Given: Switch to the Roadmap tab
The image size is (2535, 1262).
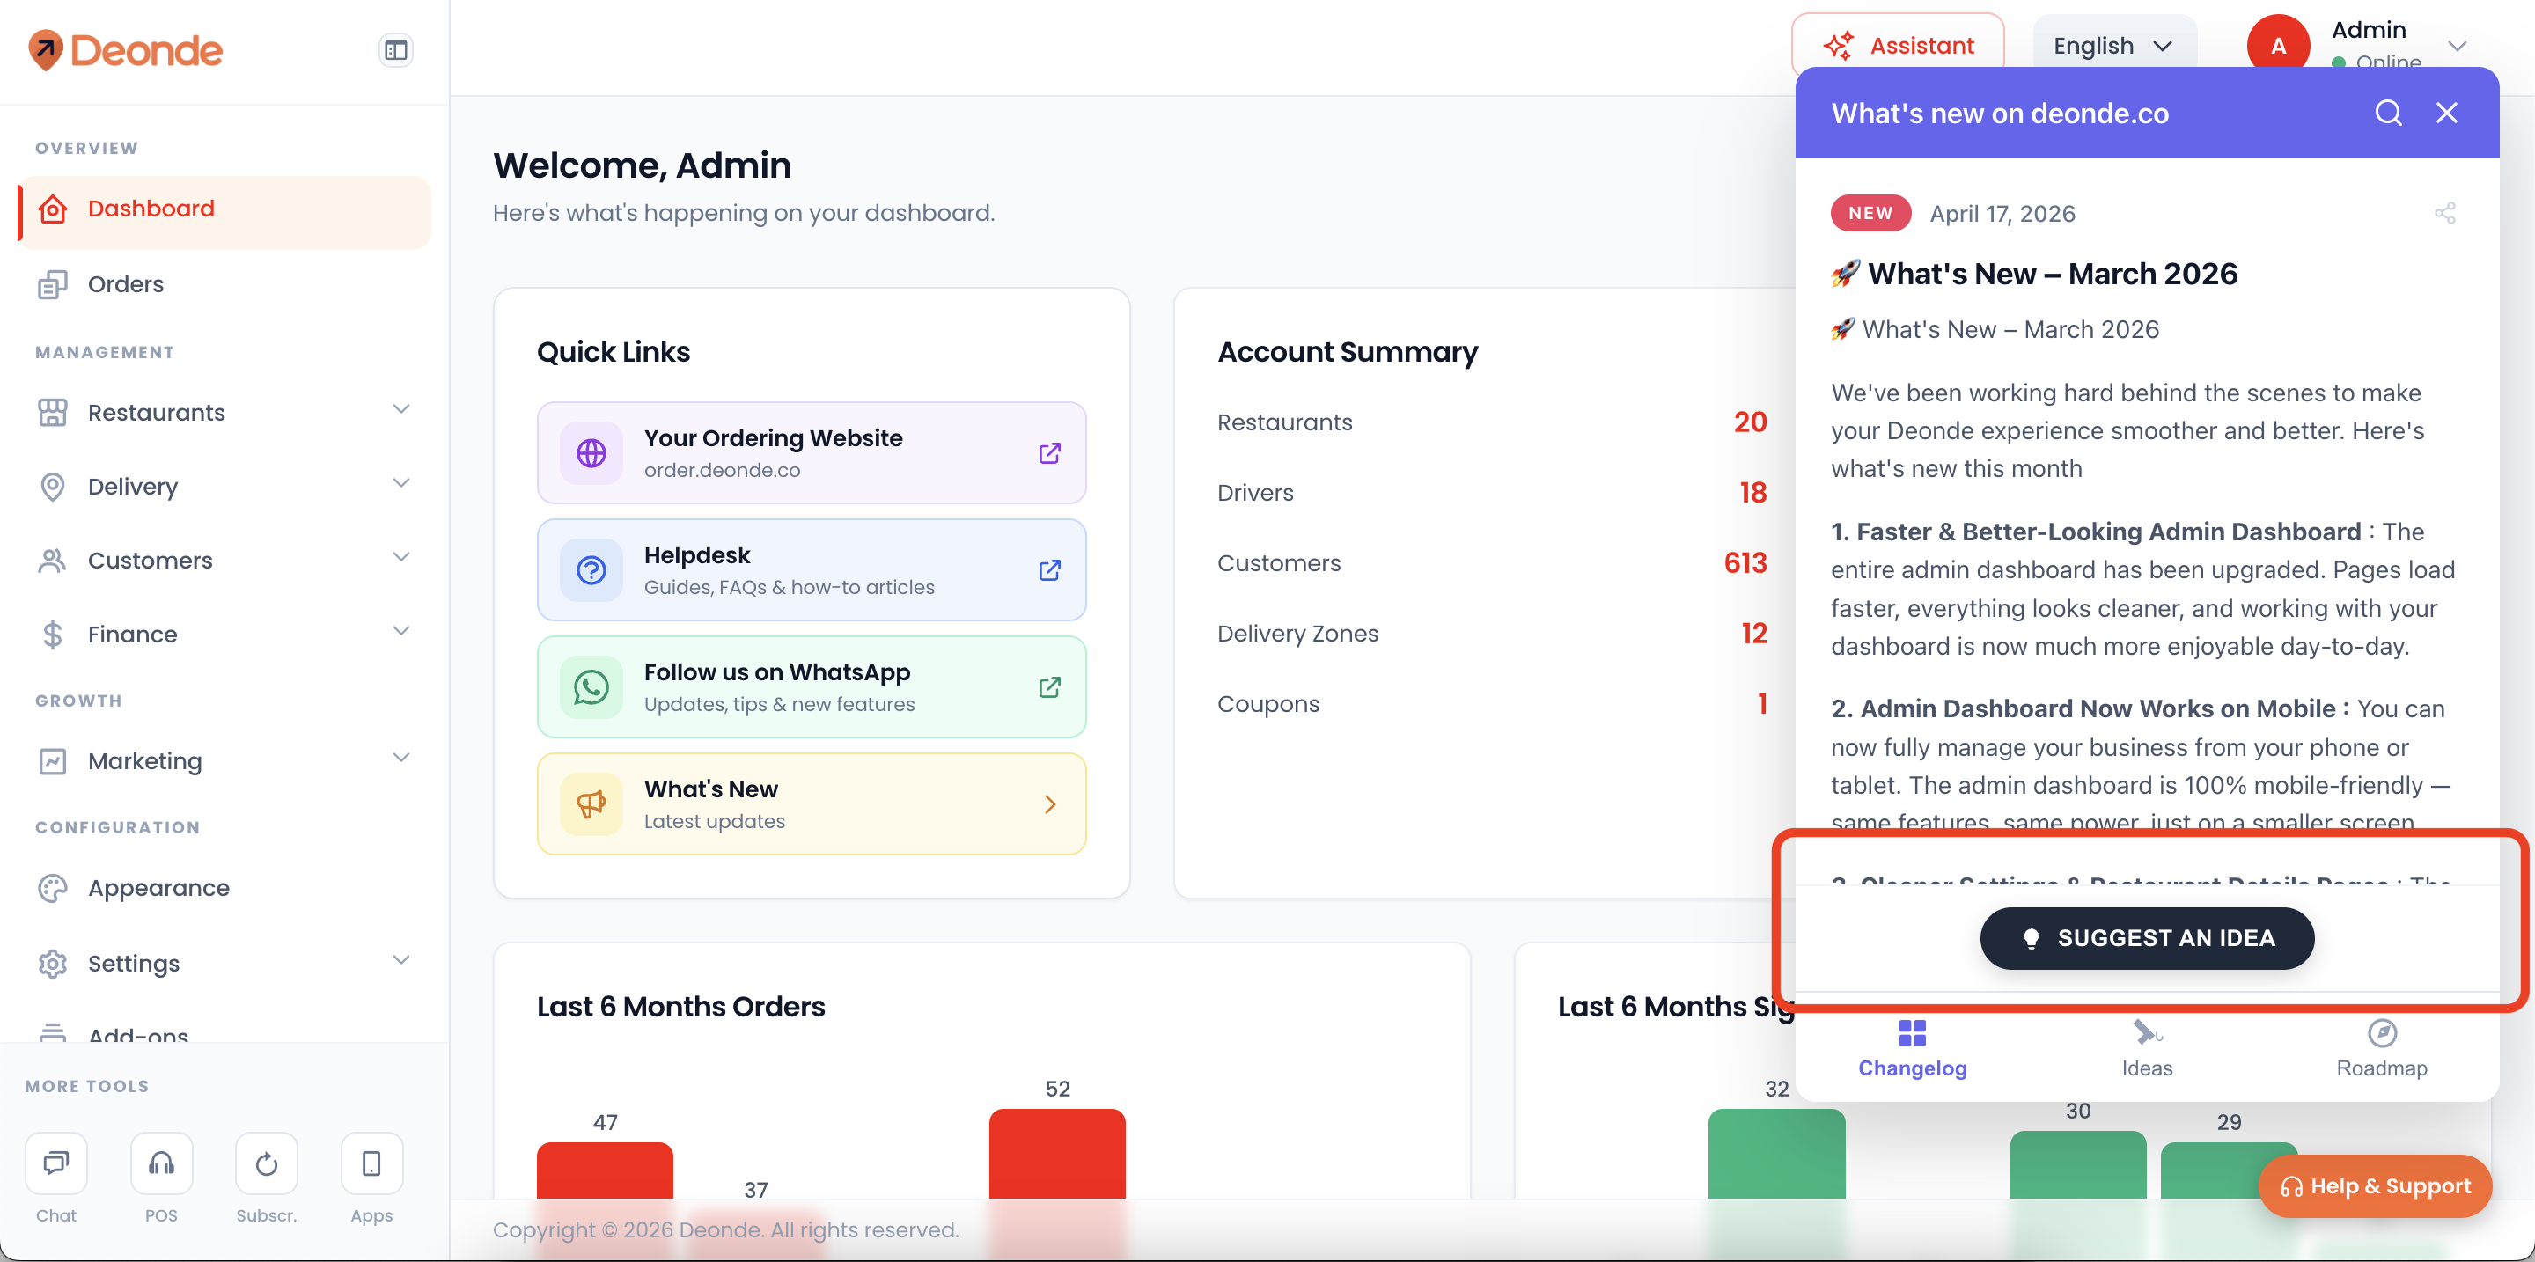Looking at the screenshot, I should pyautogui.click(x=2382, y=1050).
